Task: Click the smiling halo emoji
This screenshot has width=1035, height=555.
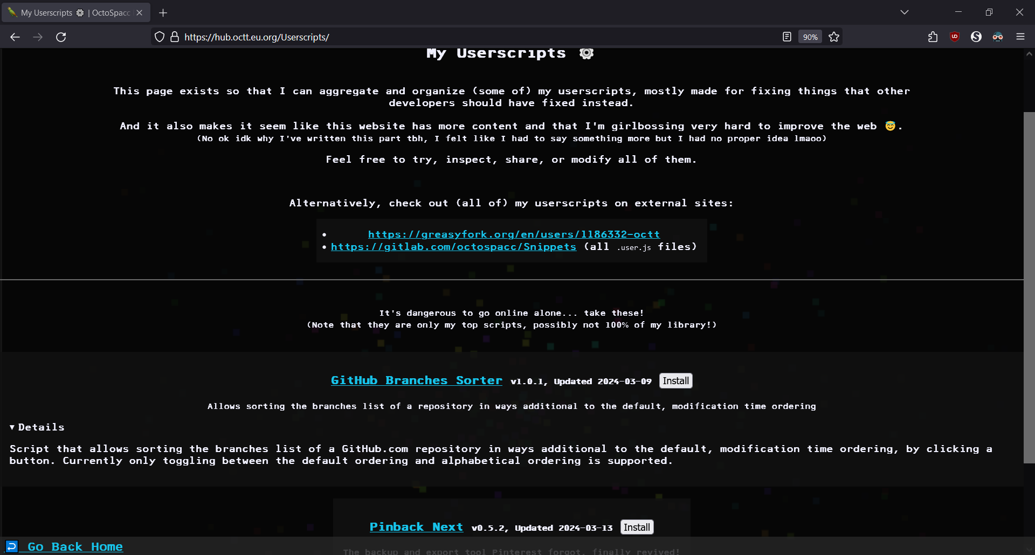Action: (x=890, y=126)
